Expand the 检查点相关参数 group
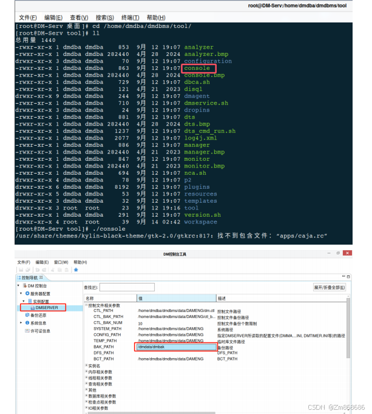Screen dimensions: 372x414 tap(86, 402)
